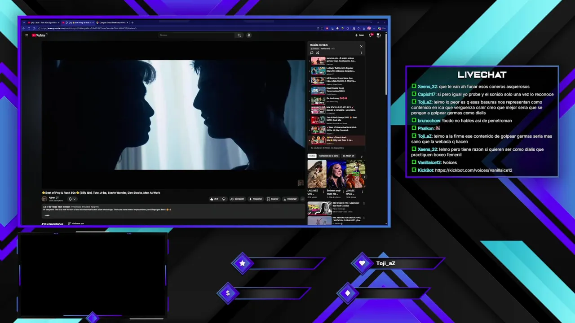The height and width of the screenshot is (323, 575).
Task: Click the browser address bar URL
Action: [88, 28]
